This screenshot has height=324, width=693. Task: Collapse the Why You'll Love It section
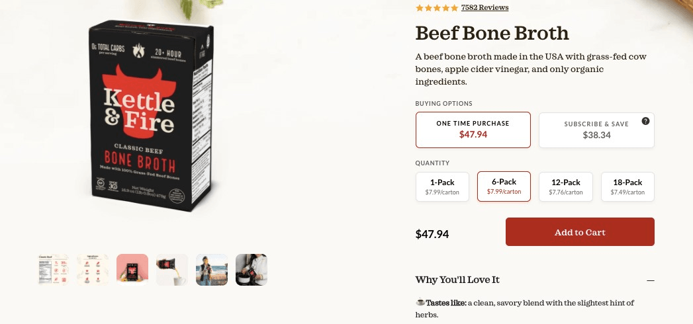click(x=651, y=280)
